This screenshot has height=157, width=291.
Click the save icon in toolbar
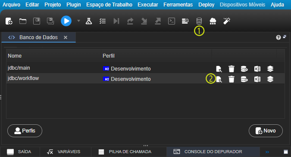tap(37, 21)
